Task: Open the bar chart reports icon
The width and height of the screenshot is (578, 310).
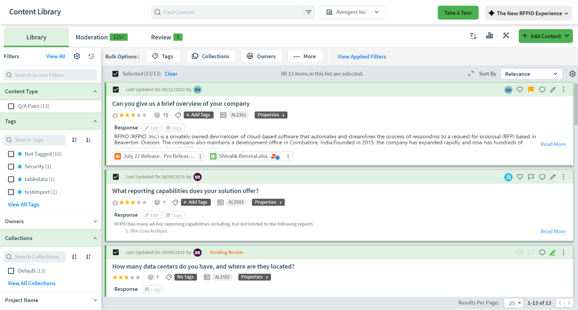Action: (x=489, y=35)
